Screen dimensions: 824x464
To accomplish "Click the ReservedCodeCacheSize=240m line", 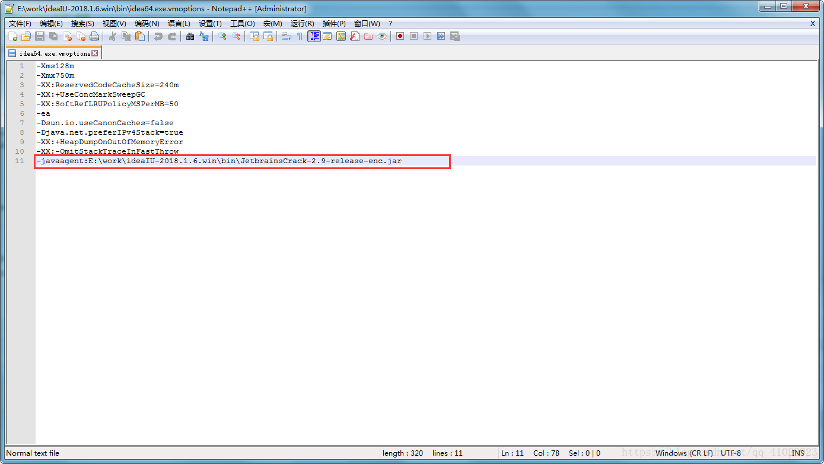I will click(x=107, y=85).
